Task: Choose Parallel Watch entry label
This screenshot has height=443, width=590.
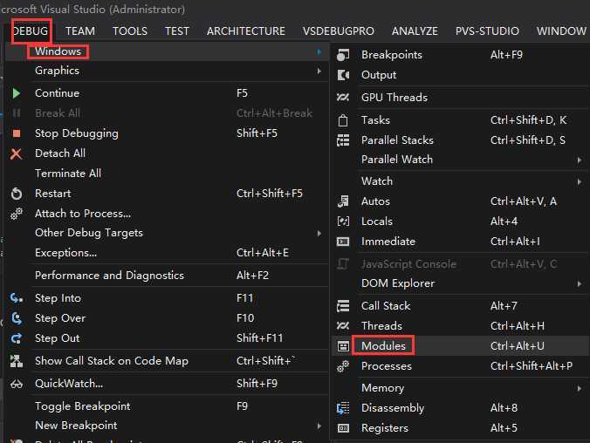Action: point(397,160)
